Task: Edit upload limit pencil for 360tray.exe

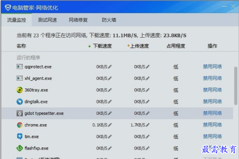Action: pos(148,90)
